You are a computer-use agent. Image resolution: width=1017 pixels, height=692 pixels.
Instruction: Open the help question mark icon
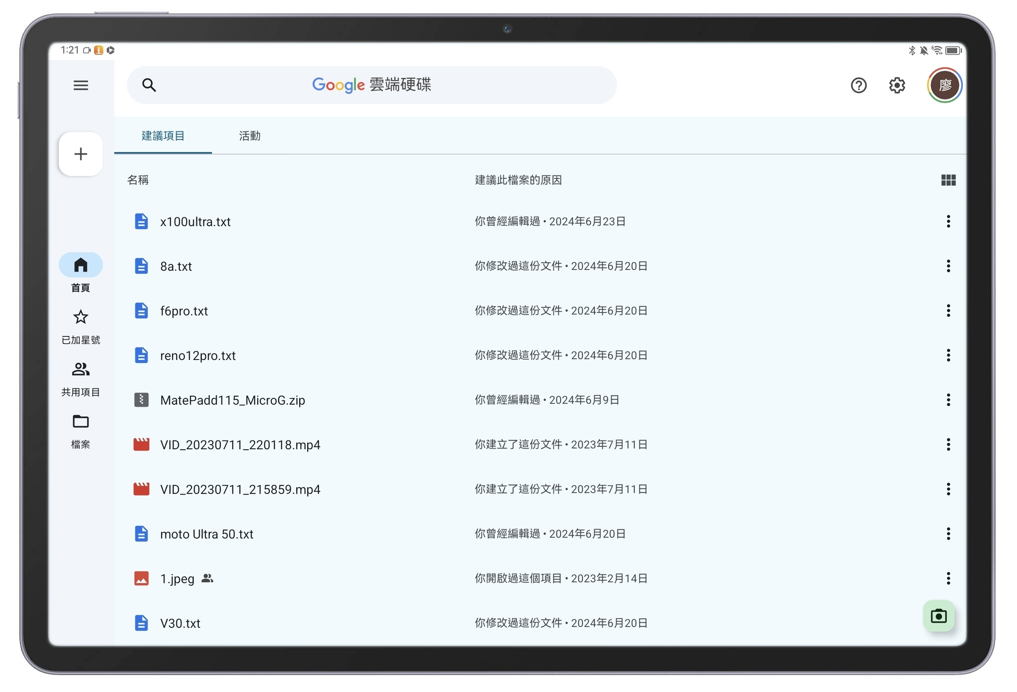click(858, 85)
